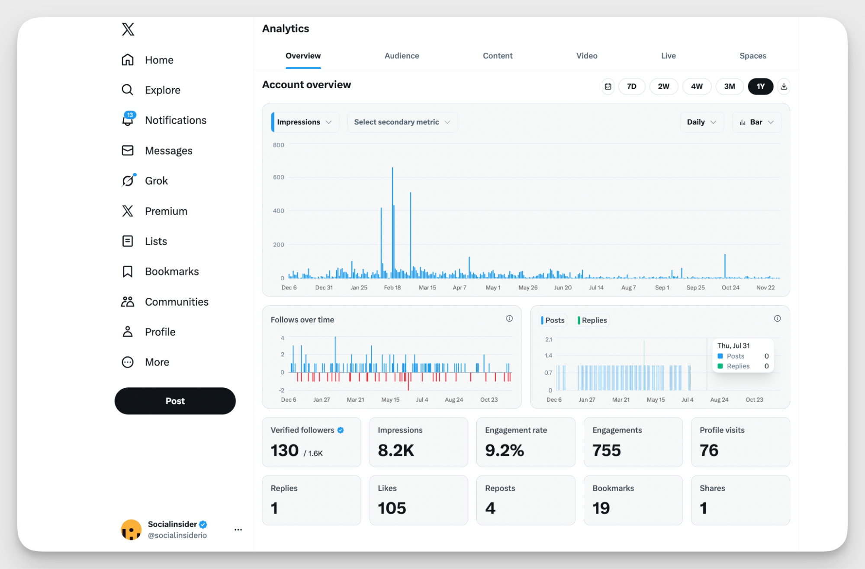Toggle the Replies series legend

[x=592, y=320]
